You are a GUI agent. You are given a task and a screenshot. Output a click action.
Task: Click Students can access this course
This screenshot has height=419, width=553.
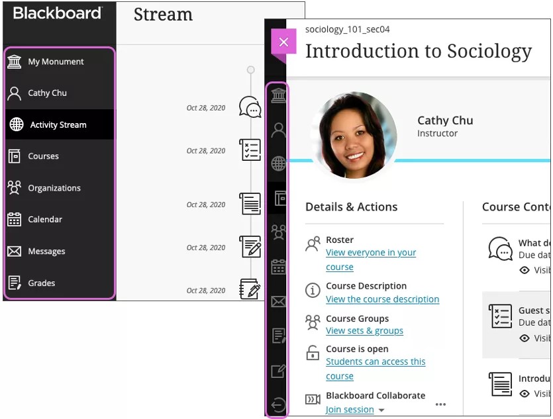coord(376,361)
